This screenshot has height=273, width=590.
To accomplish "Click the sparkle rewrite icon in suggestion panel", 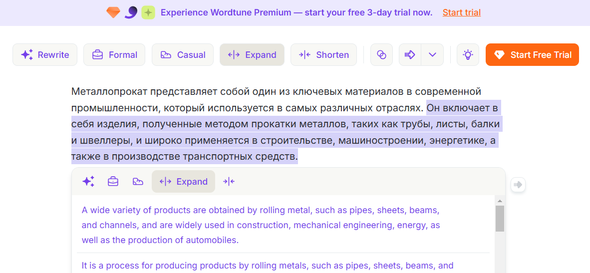I will coord(88,182).
